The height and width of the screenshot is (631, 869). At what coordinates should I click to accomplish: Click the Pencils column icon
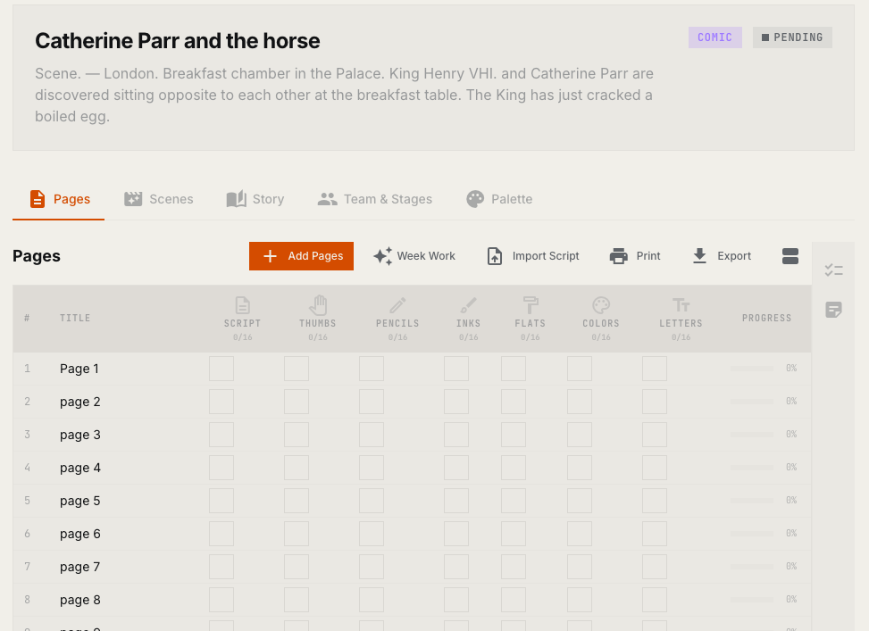pyautogui.click(x=397, y=305)
